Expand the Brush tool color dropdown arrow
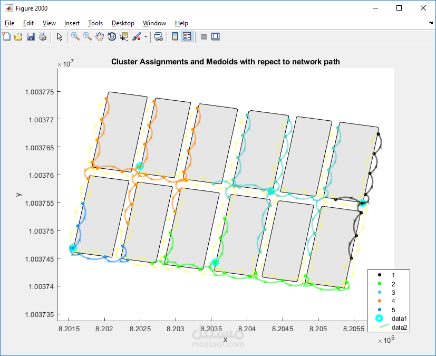 (146, 36)
